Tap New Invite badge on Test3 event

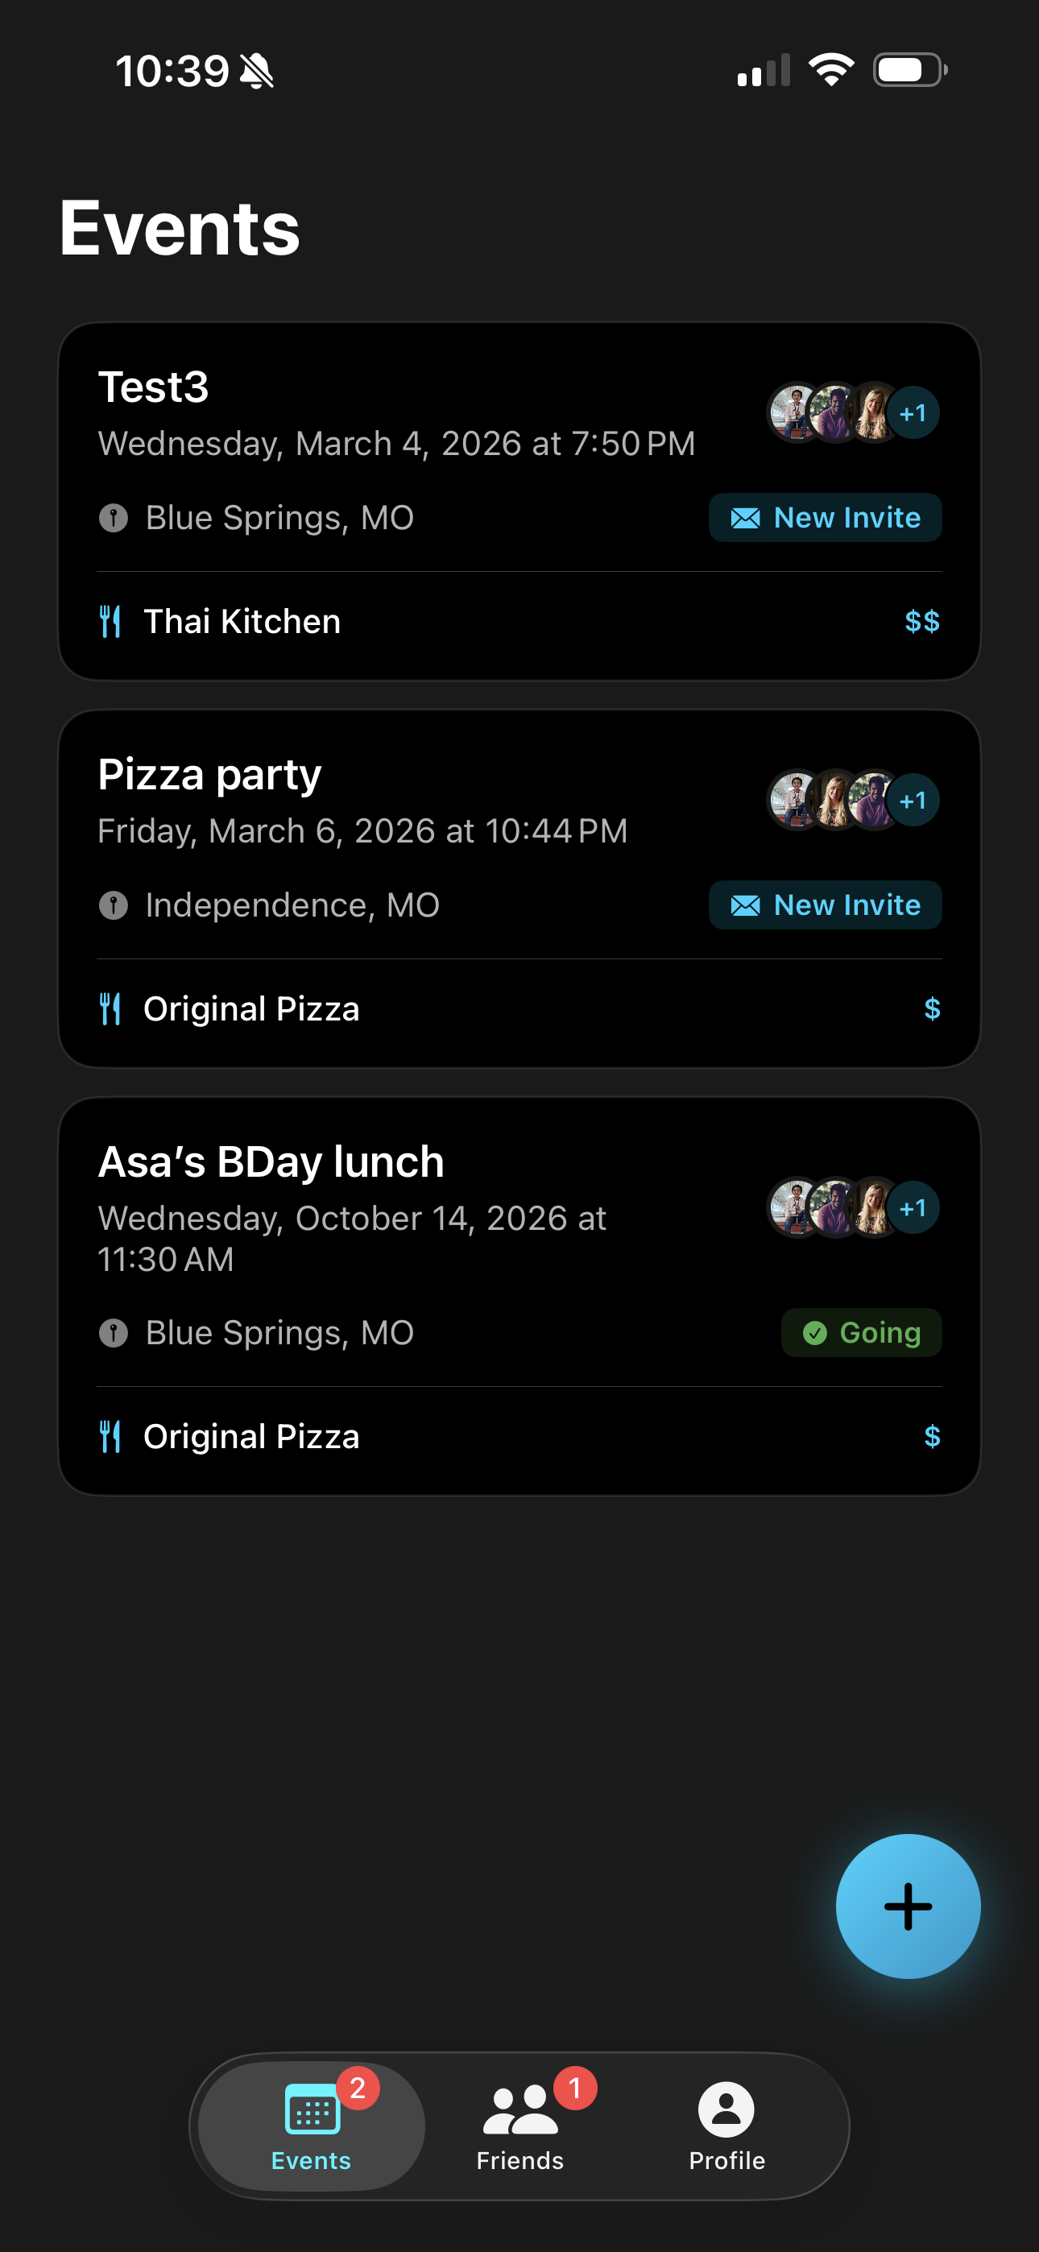(x=825, y=518)
